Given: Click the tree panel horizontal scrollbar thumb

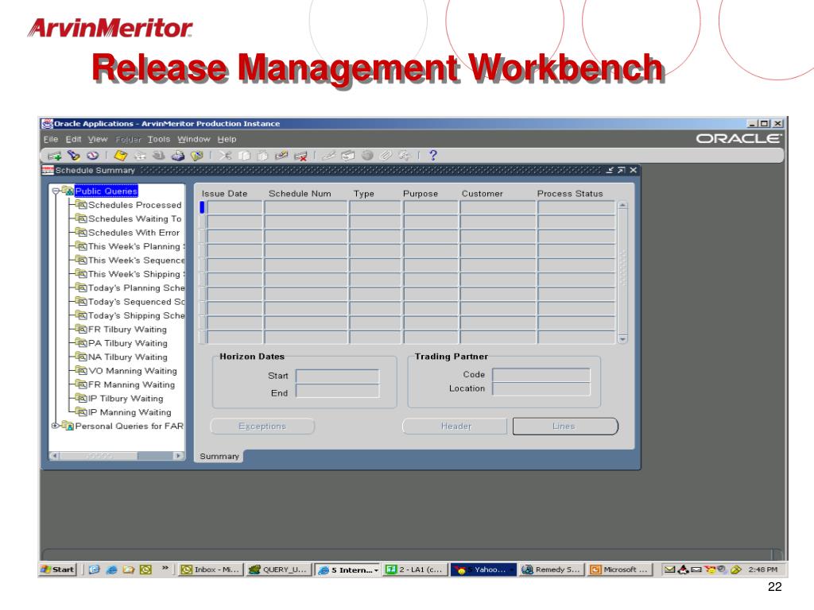Looking at the screenshot, I should pyautogui.click(x=99, y=455).
